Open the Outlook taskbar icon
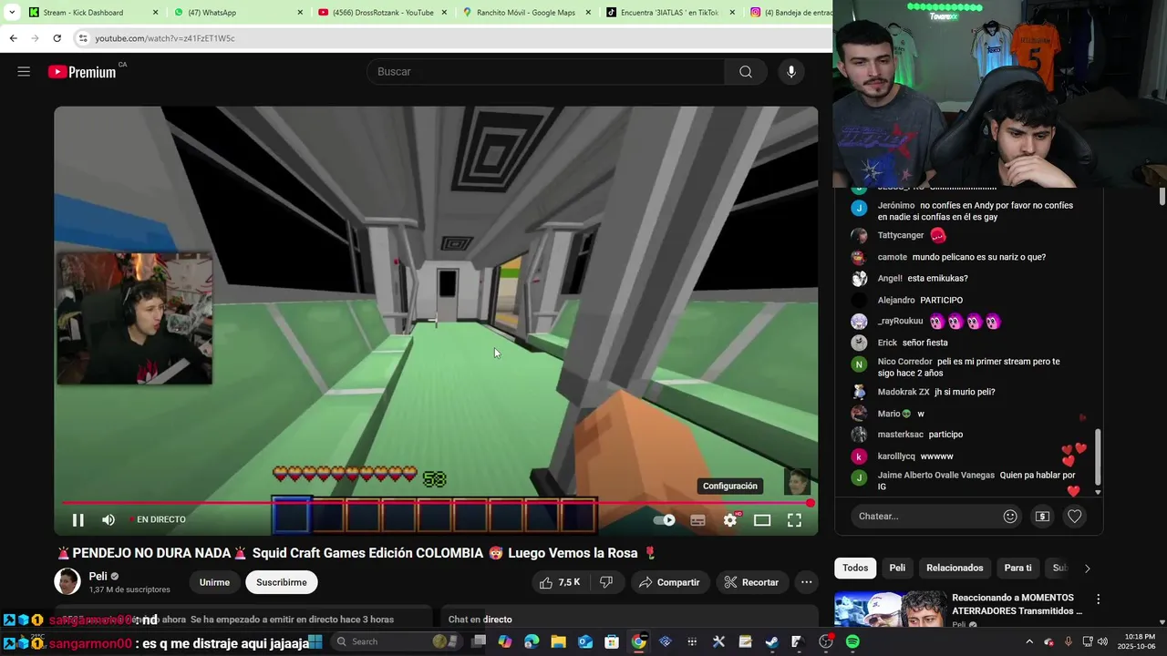This screenshot has height=656, width=1167. (x=585, y=641)
